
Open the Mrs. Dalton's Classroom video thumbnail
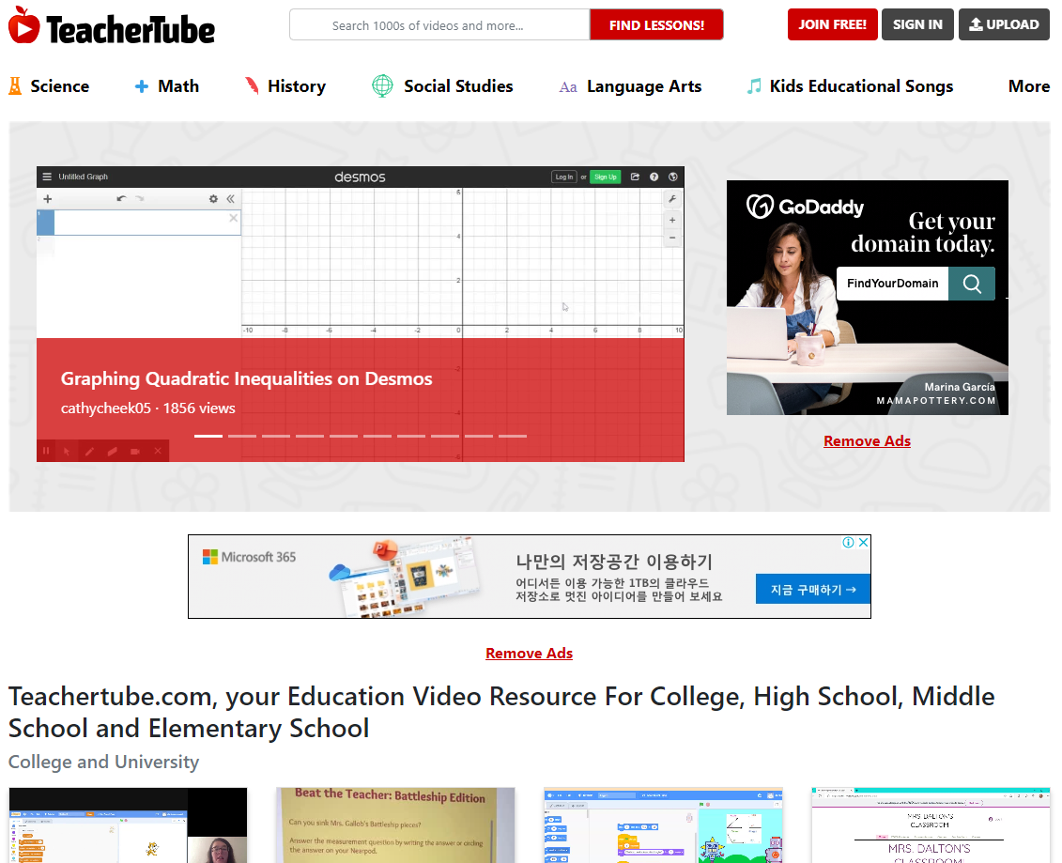tap(931, 825)
